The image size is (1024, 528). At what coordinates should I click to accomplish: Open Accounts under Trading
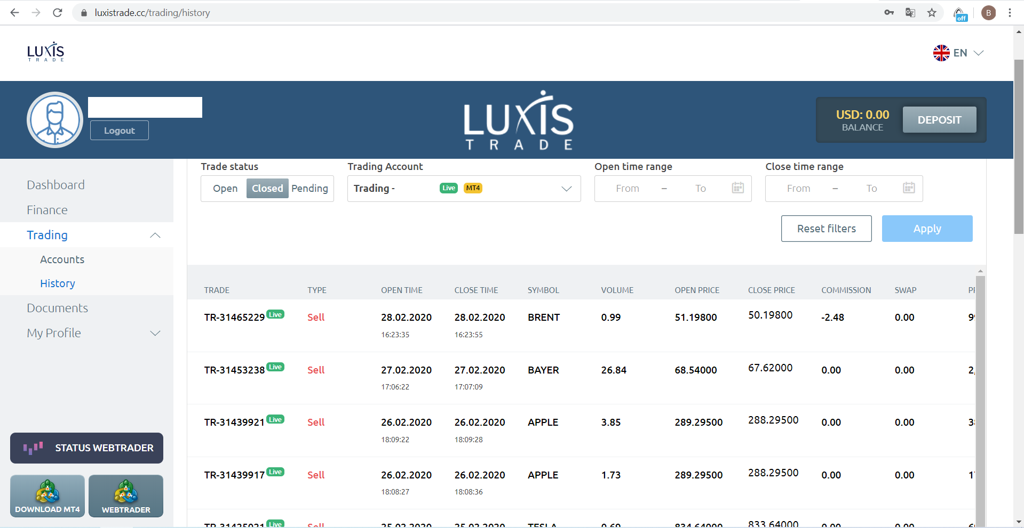click(62, 259)
